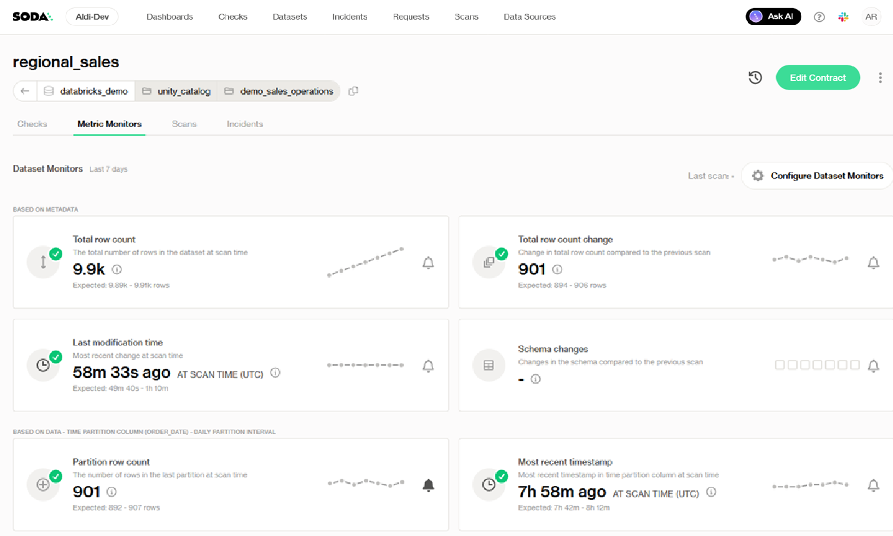The width and height of the screenshot is (893, 536).
Task: Open Datasets in top navigation
Action: coord(289,17)
